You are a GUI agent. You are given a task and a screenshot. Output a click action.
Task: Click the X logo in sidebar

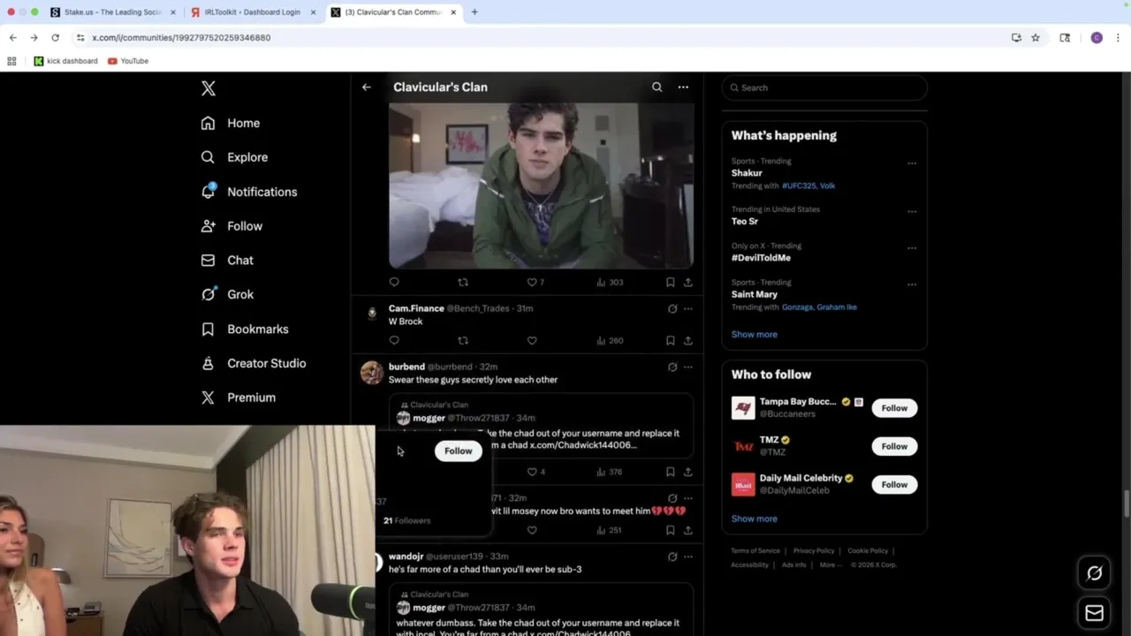tap(208, 88)
